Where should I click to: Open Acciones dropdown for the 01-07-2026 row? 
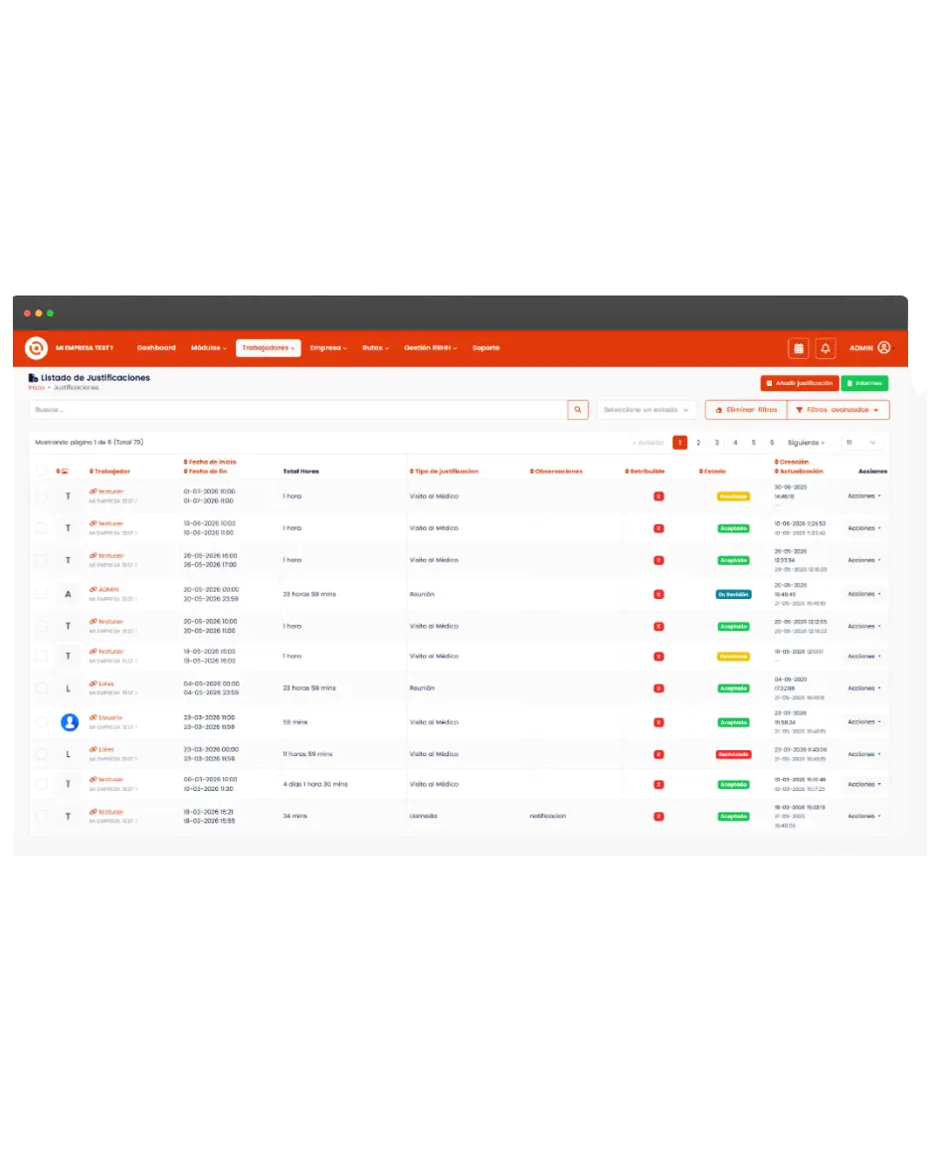click(x=864, y=496)
